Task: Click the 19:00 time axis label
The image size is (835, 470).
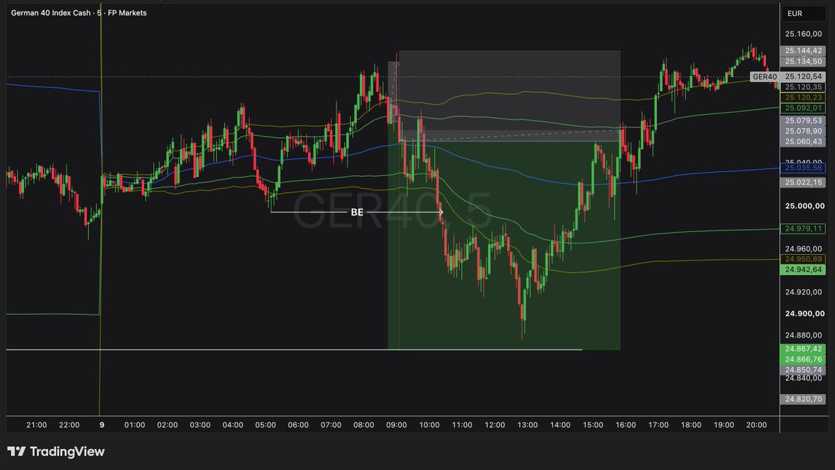Action: 724,425
